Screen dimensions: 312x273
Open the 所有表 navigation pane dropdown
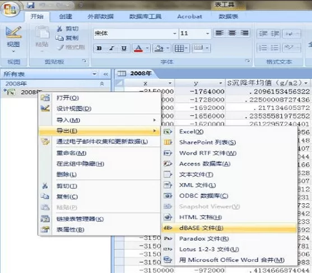[94, 74]
